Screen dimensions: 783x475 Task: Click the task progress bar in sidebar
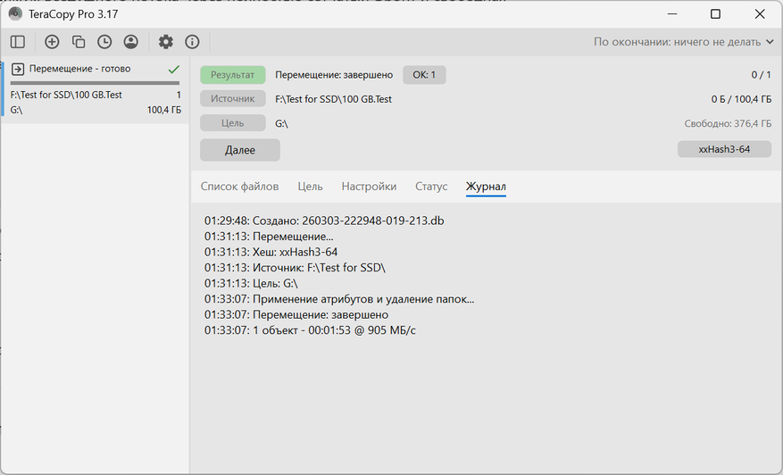click(95, 83)
